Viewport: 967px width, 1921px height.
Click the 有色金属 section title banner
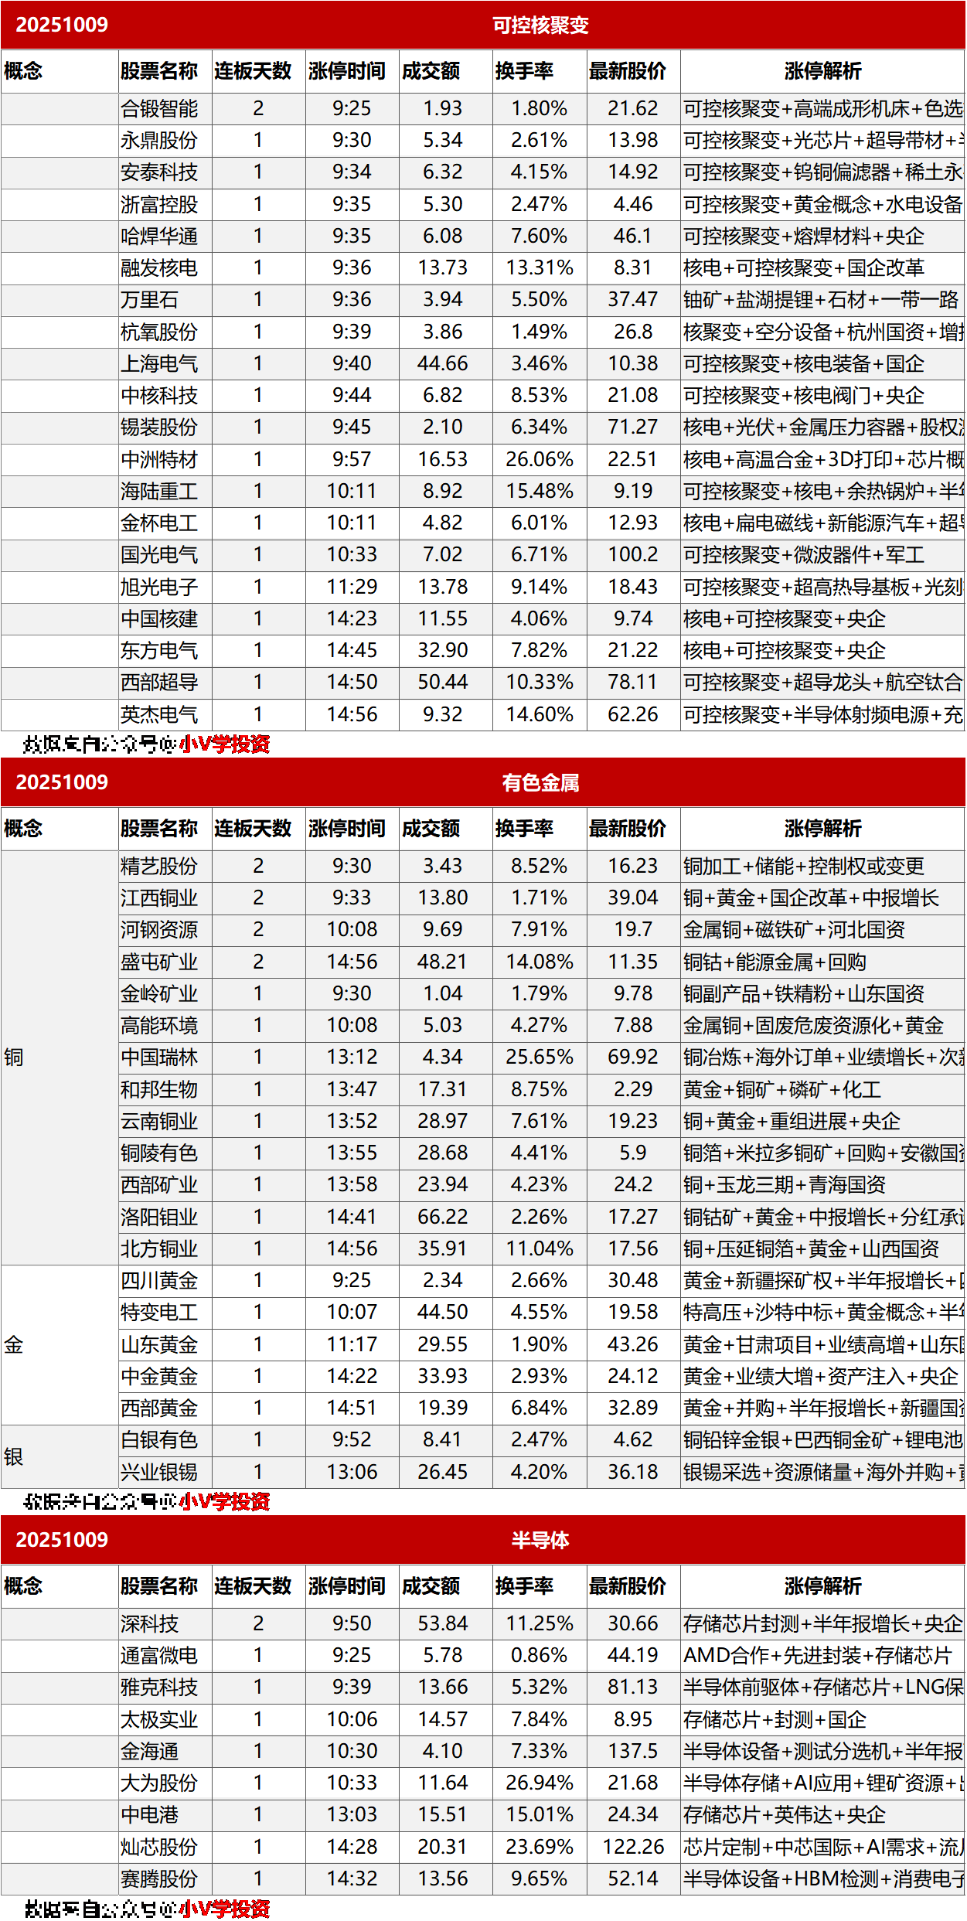point(540,782)
